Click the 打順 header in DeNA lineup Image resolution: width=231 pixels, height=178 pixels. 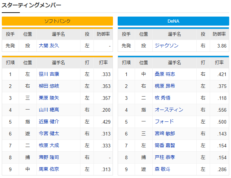(x=126, y=63)
